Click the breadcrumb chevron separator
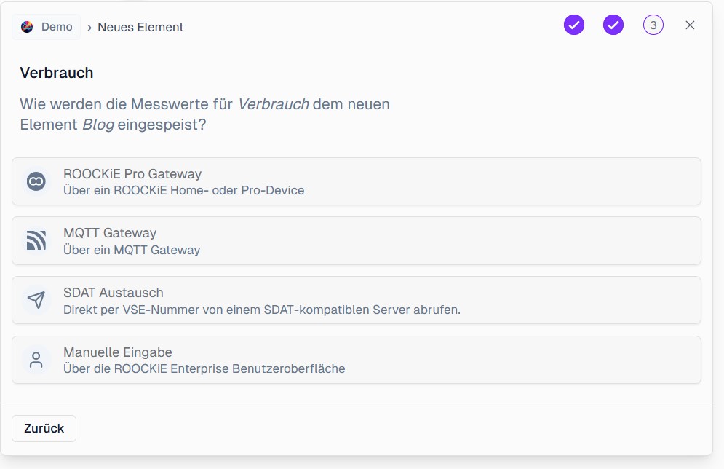 tap(89, 28)
